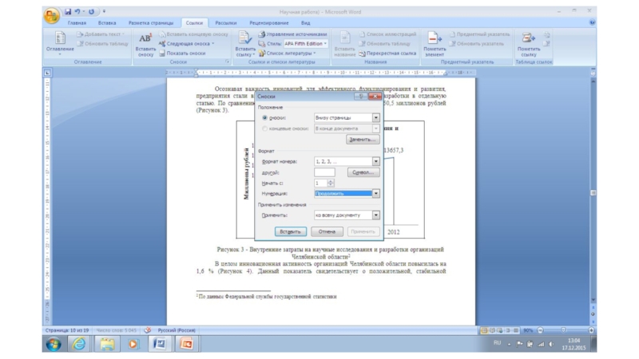The image size is (639, 359).
Task: Click the RU language indicator in tray
Action: pyautogui.click(x=497, y=343)
